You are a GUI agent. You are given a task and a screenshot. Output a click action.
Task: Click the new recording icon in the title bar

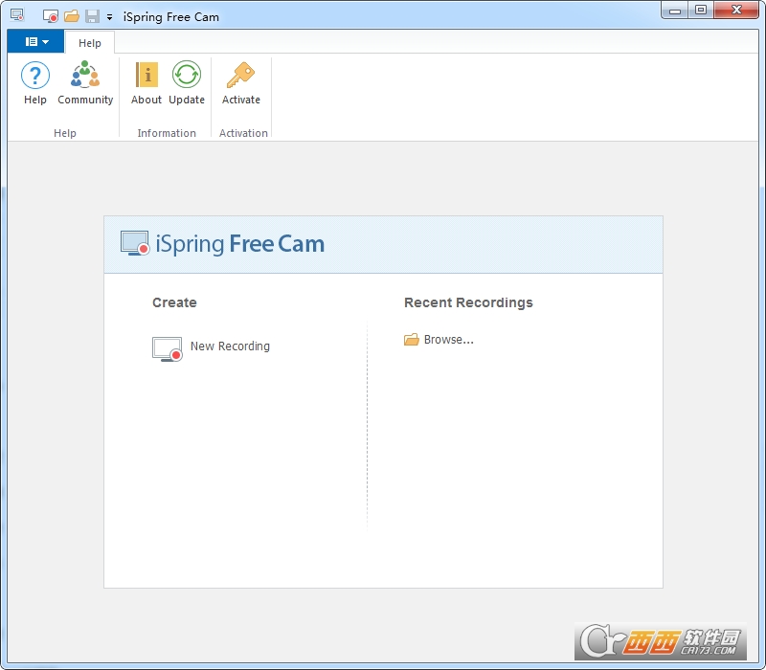(x=51, y=16)
